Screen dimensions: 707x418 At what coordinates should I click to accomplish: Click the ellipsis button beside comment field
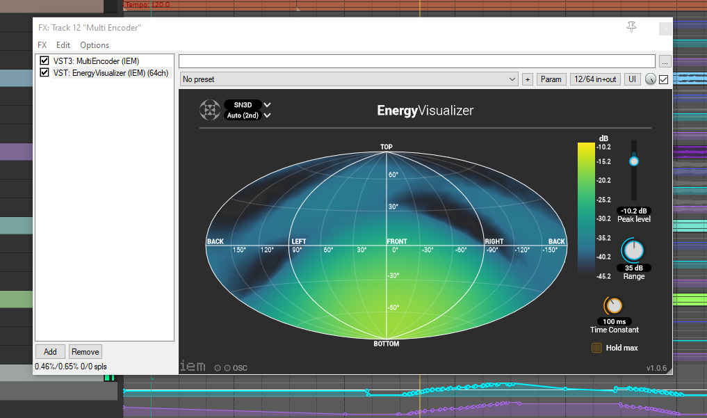tap(665, 61)
